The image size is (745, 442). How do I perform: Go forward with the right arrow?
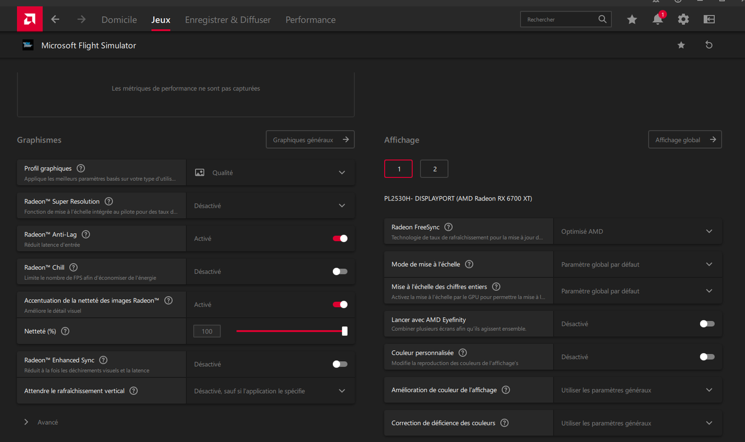click(x=81, y=19)
